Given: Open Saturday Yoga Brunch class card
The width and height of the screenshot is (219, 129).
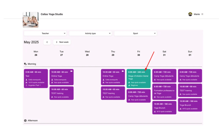Looking at the screenshot, I should click(x=164, y=108).
